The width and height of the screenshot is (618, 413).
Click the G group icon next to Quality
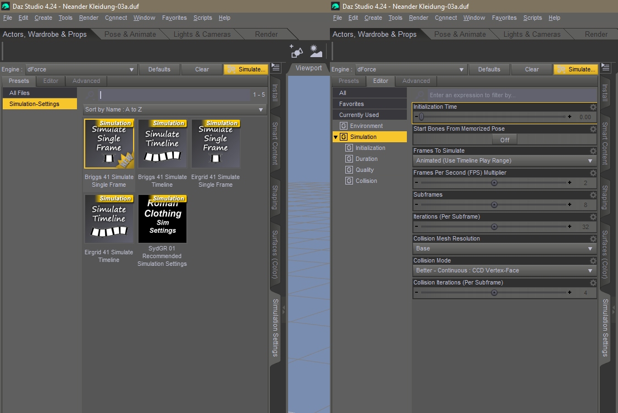coord(349,170)
